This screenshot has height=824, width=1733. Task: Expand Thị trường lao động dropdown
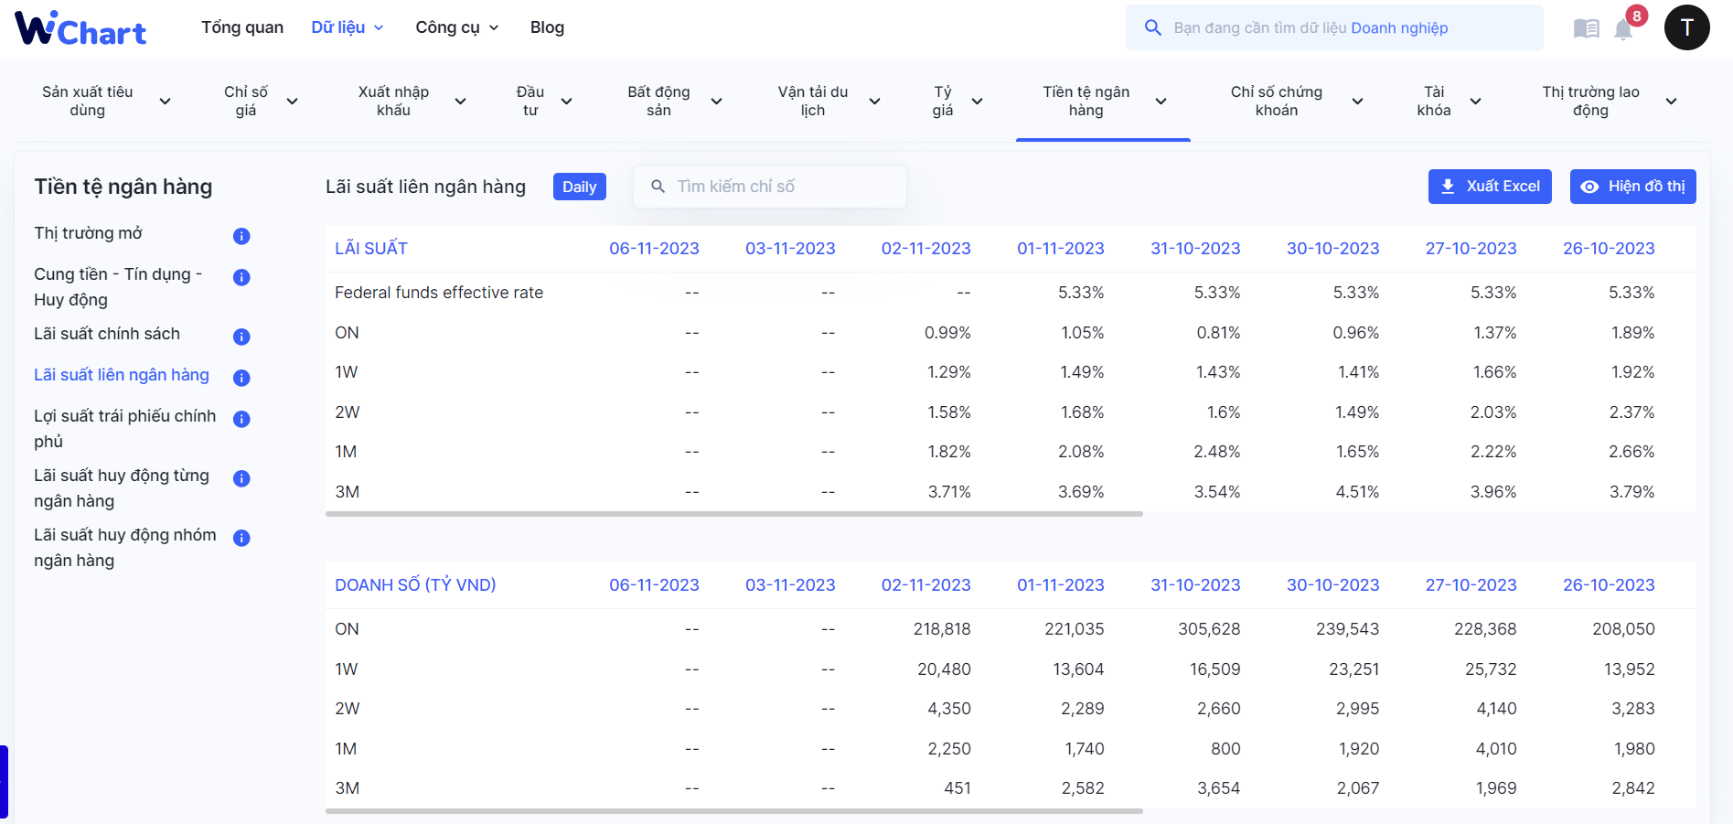[1671, 102]
